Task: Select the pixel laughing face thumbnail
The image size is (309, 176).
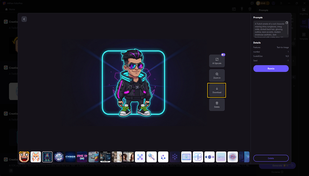Action: click(24, 157)
